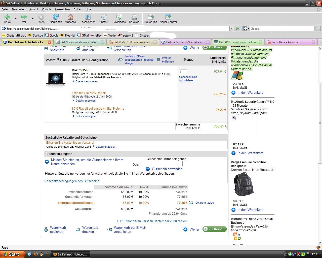Switch to Dell Vostro Notebooks tab
The width and height of the screenshot is (322, 258).
[x=80, y=42]
